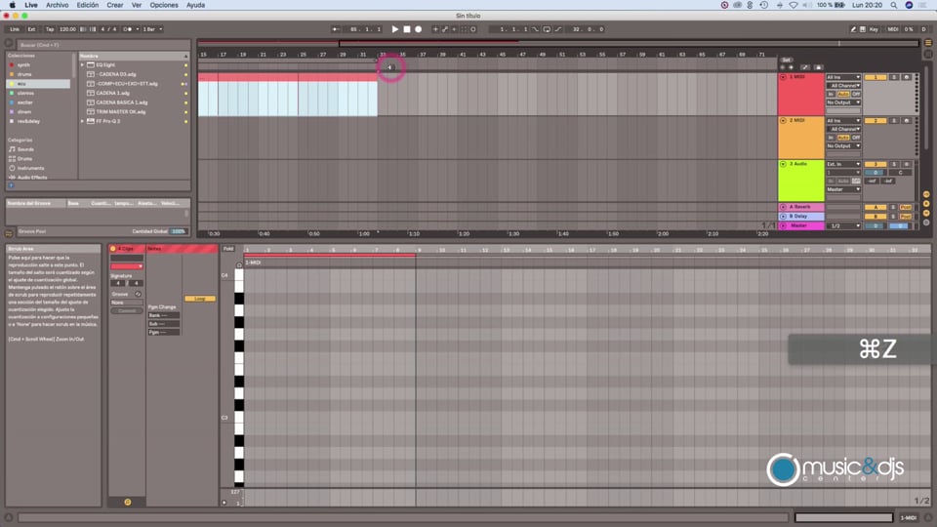The height and width of the screenshot is (527, 937).
Task: Click the Arrangement Record button
Action: pos(419,28)
